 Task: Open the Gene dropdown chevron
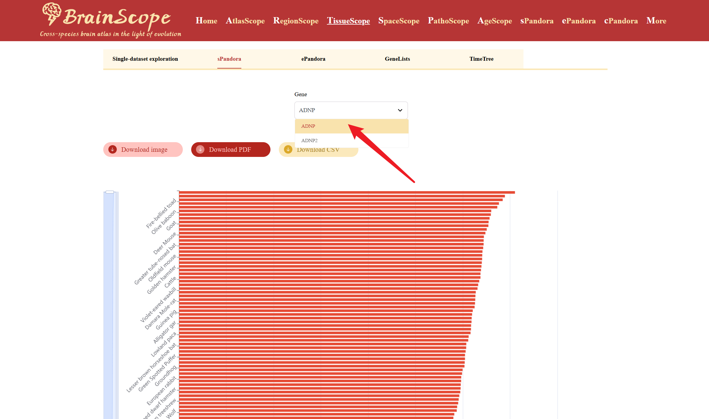coord(400,110)
